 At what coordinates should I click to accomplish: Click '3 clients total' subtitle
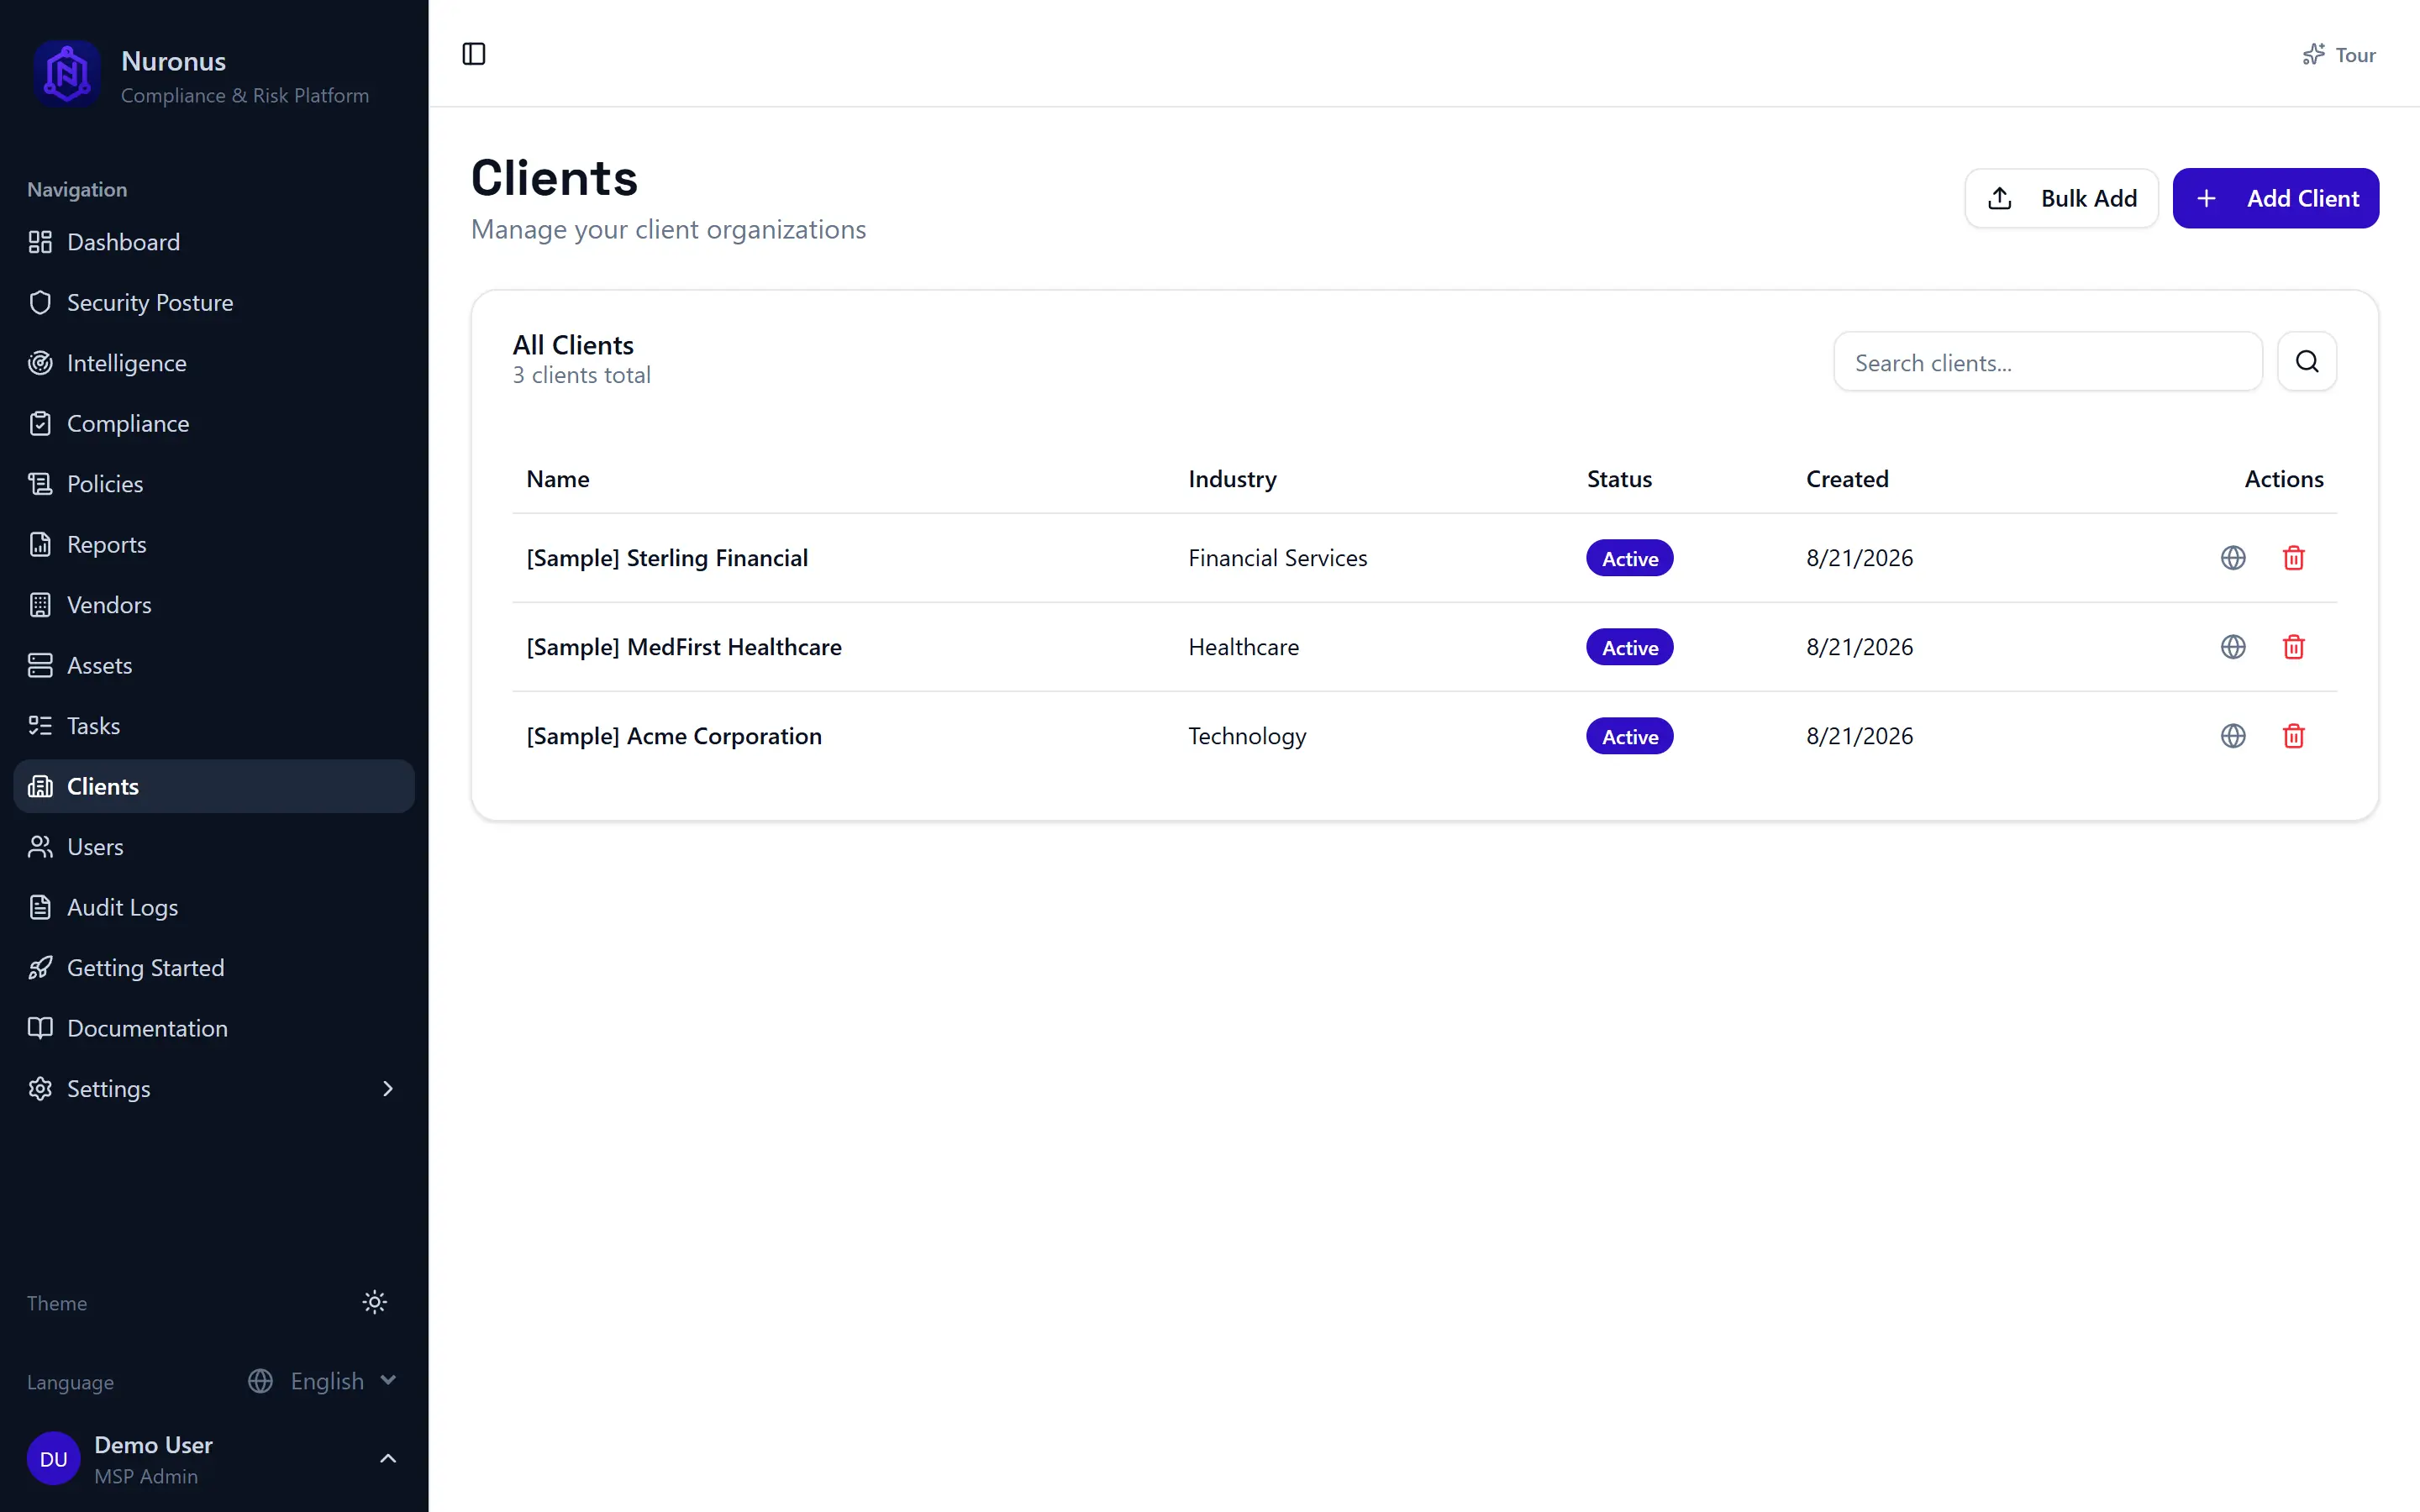(581, 375)
